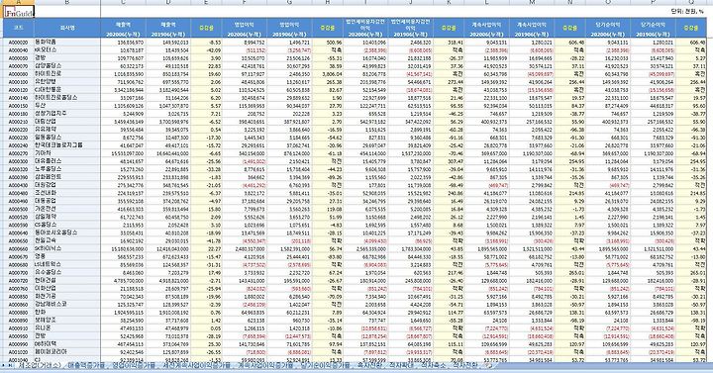Switch to the 당기순이익증가율 sheet tab
This screenshot has width=713, height=373.
(324, 365)
